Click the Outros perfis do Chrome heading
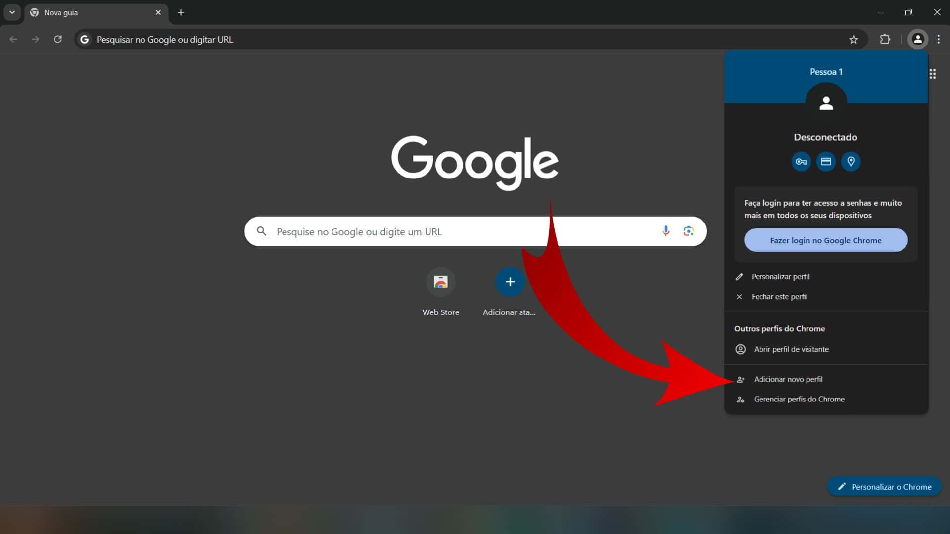This screenshot has width=950, height=534. [779, 329]
